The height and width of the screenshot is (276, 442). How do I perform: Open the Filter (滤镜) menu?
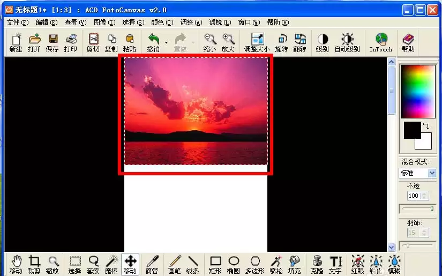220,23
